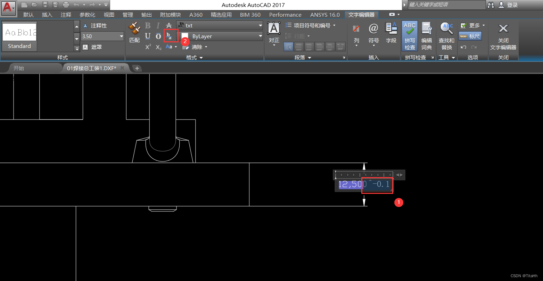Switch to the 插入 ribbon tab

point(47,15)
